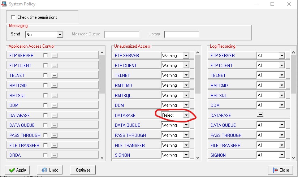Open the TELNET access control ellipsis button
The width and height of the screenshot is (298, 177).
[55, 75]
